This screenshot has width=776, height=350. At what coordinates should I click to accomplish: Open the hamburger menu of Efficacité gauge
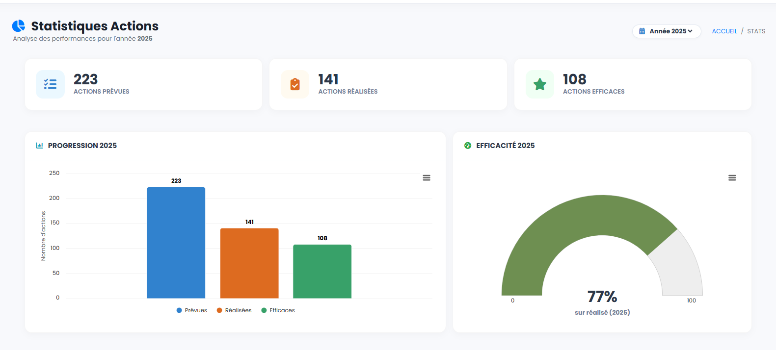pyautogui.click(x=732, y=178)
